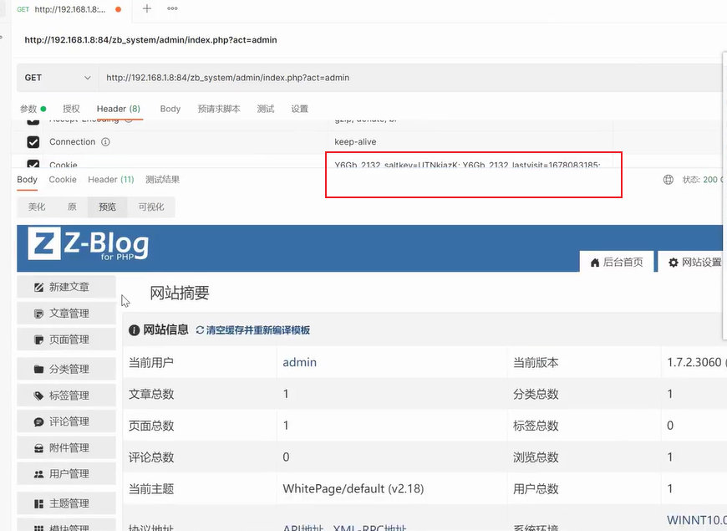This screenshot has width=727, height=531.
Task: Open the 测试 tab
Action: point(266,109)
